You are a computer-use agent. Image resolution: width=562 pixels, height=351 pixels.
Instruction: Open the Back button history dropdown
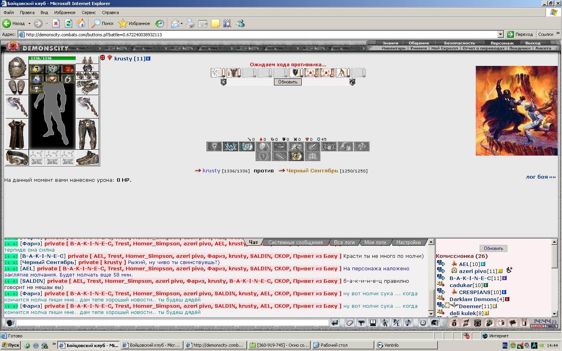(29, 24)
